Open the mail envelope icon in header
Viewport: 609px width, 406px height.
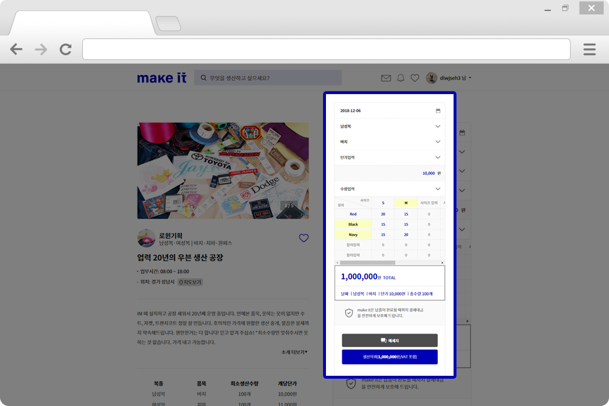(x=386, y=78)
